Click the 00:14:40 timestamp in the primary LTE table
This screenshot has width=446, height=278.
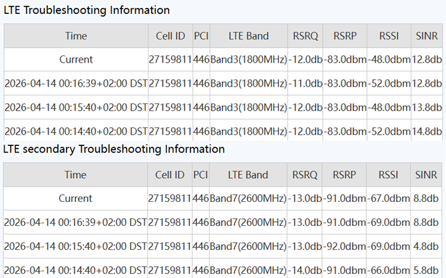tap(76, 131)
